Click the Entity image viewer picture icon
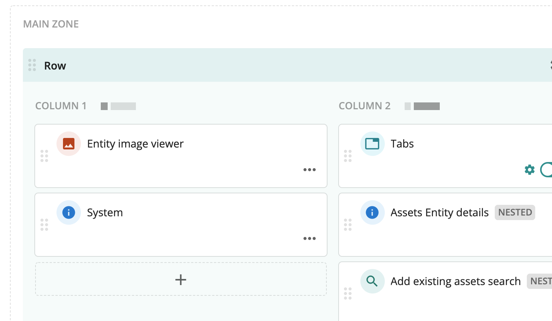This screenshot has width=552, height=321. click(69, 144)
